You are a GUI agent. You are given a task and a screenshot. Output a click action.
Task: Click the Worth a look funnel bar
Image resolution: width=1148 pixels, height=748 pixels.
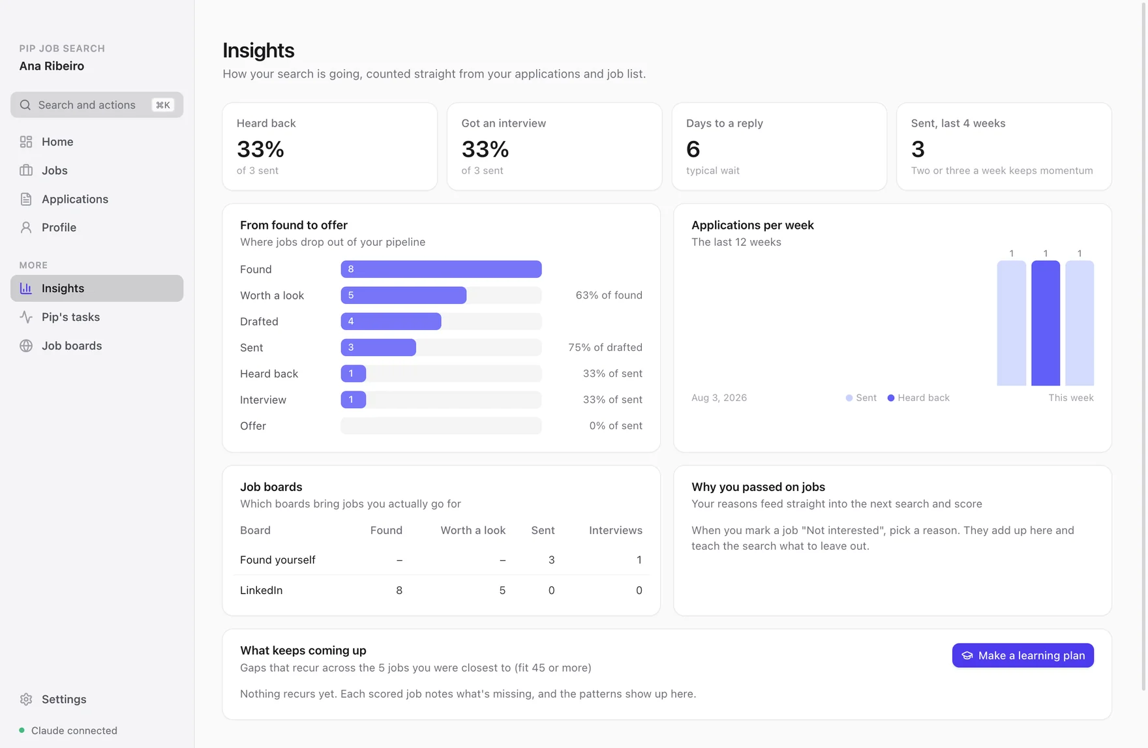(404, 295)
